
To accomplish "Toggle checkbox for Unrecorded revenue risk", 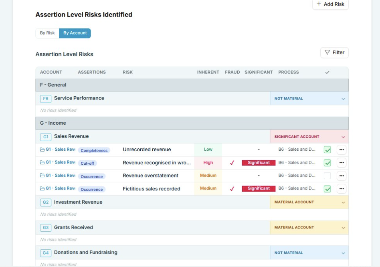I will 327,150.
